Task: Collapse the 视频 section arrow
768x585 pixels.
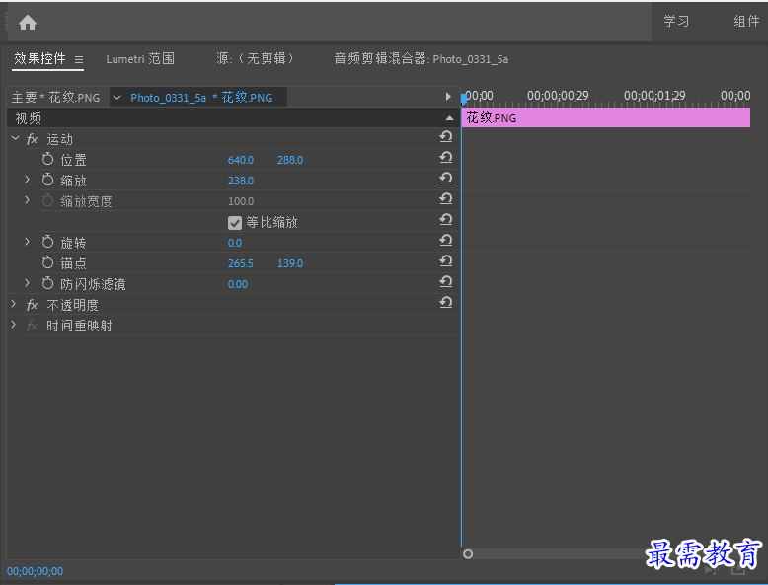Action: pos(449,118)
